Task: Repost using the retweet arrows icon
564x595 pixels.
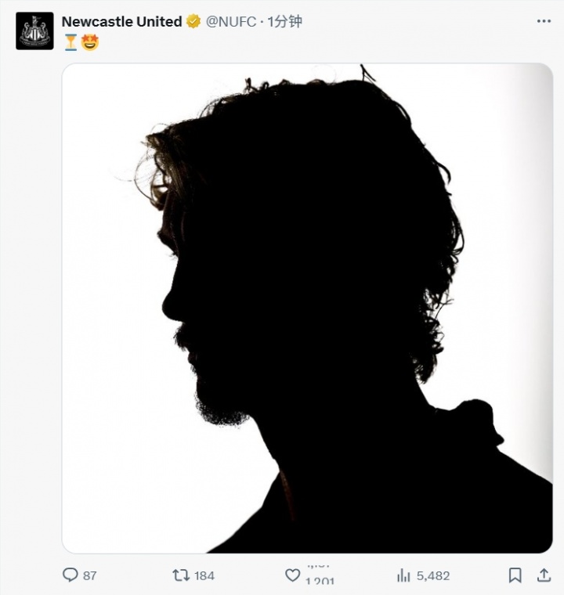Action: point(181,575)
